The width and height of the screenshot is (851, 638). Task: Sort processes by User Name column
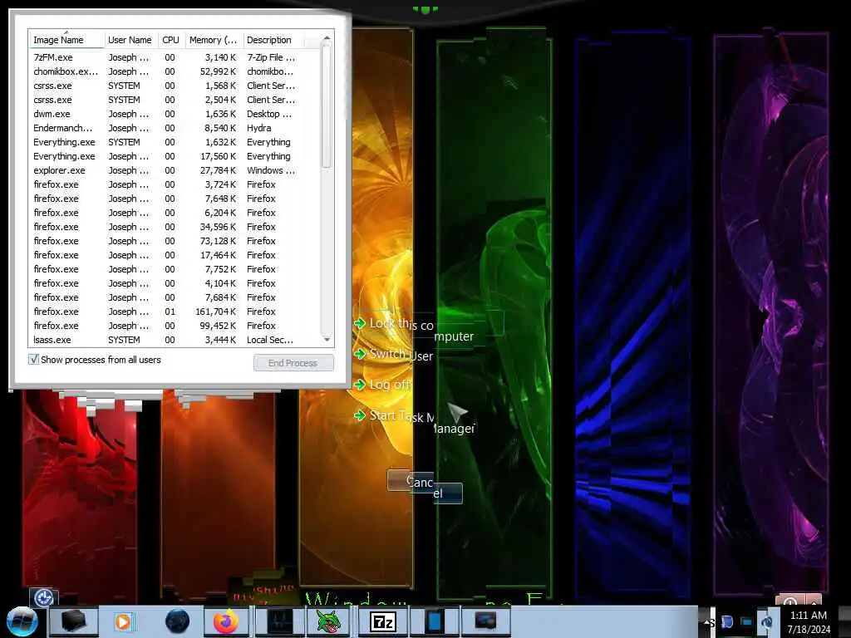130,40
